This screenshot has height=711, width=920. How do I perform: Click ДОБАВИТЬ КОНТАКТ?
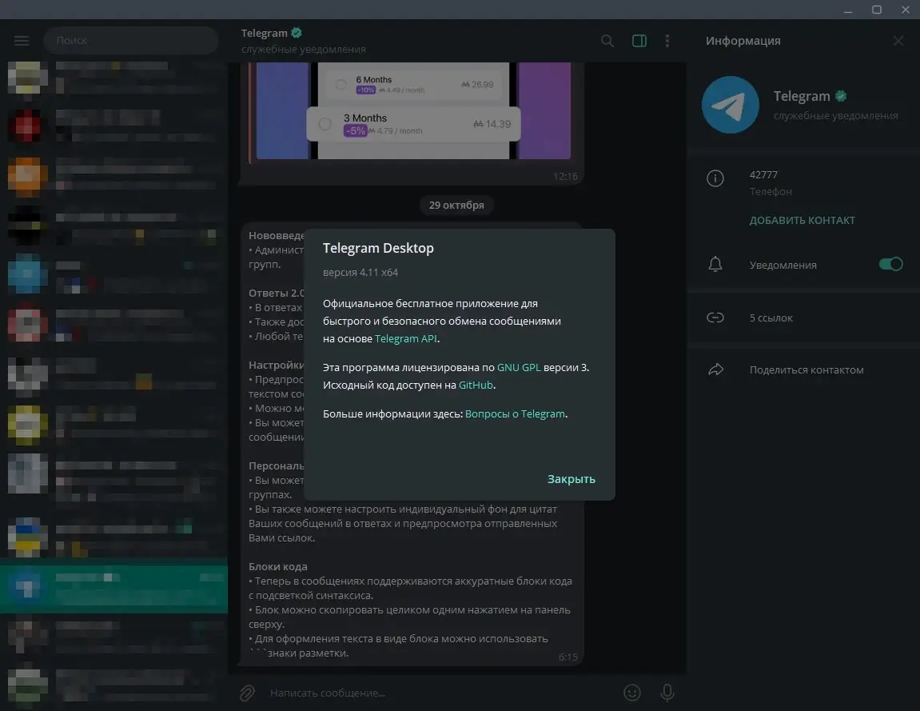802,220
